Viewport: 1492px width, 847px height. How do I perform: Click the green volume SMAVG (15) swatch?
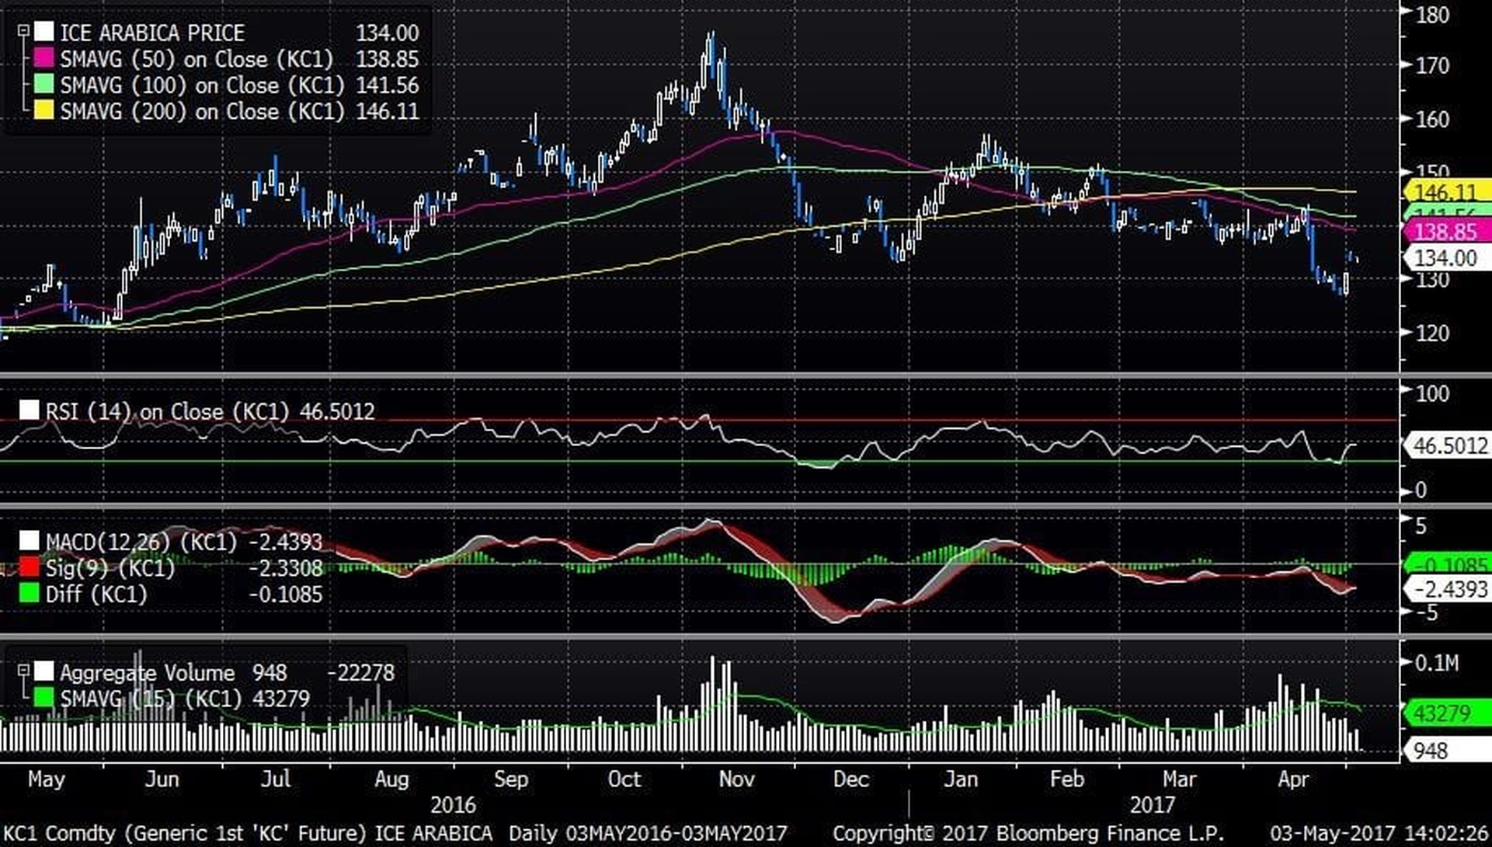[x=43, y=698]
